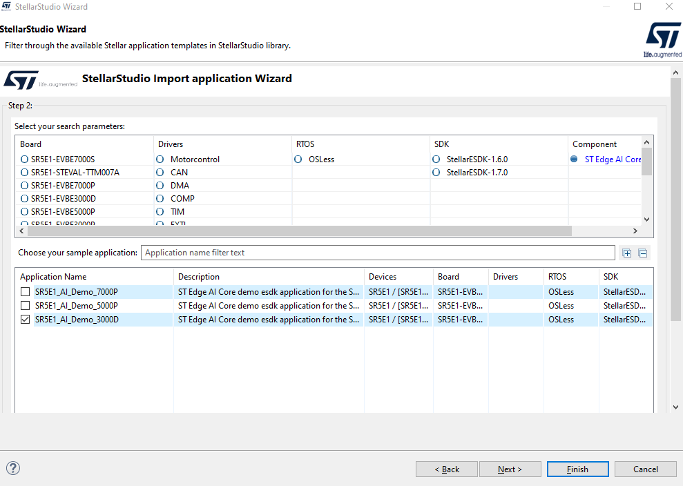This screenshot has width=683, height=486.
Task: Select the CAN driver radio button
Action: (x=160, y=172)
